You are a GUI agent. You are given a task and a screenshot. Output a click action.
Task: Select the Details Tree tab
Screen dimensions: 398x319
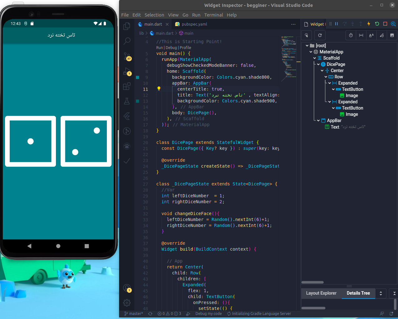coord(358,293)
